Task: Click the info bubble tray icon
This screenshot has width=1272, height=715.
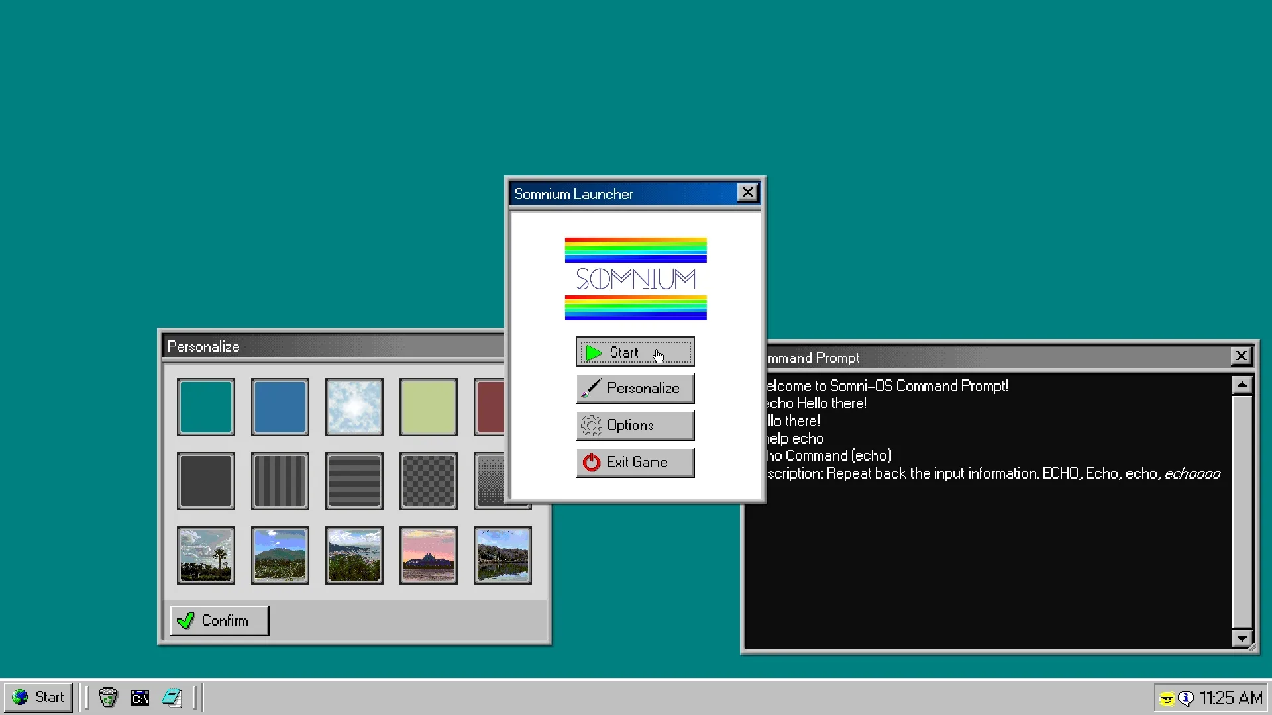Action: [x=1186, y=698]
